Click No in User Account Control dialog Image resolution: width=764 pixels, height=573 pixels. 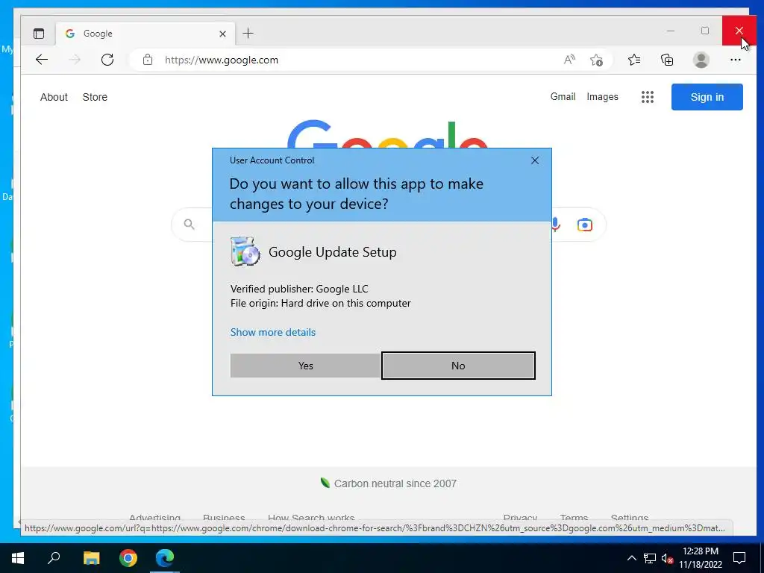coord(458,366)
